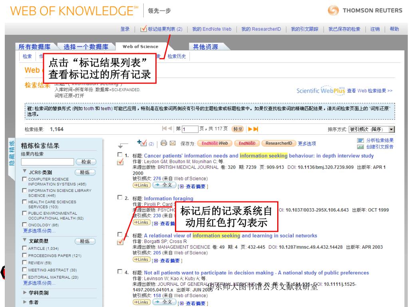Switch to Other Resources tab
The height and width of the screenshot is (307, 409).
click(206, 47)
